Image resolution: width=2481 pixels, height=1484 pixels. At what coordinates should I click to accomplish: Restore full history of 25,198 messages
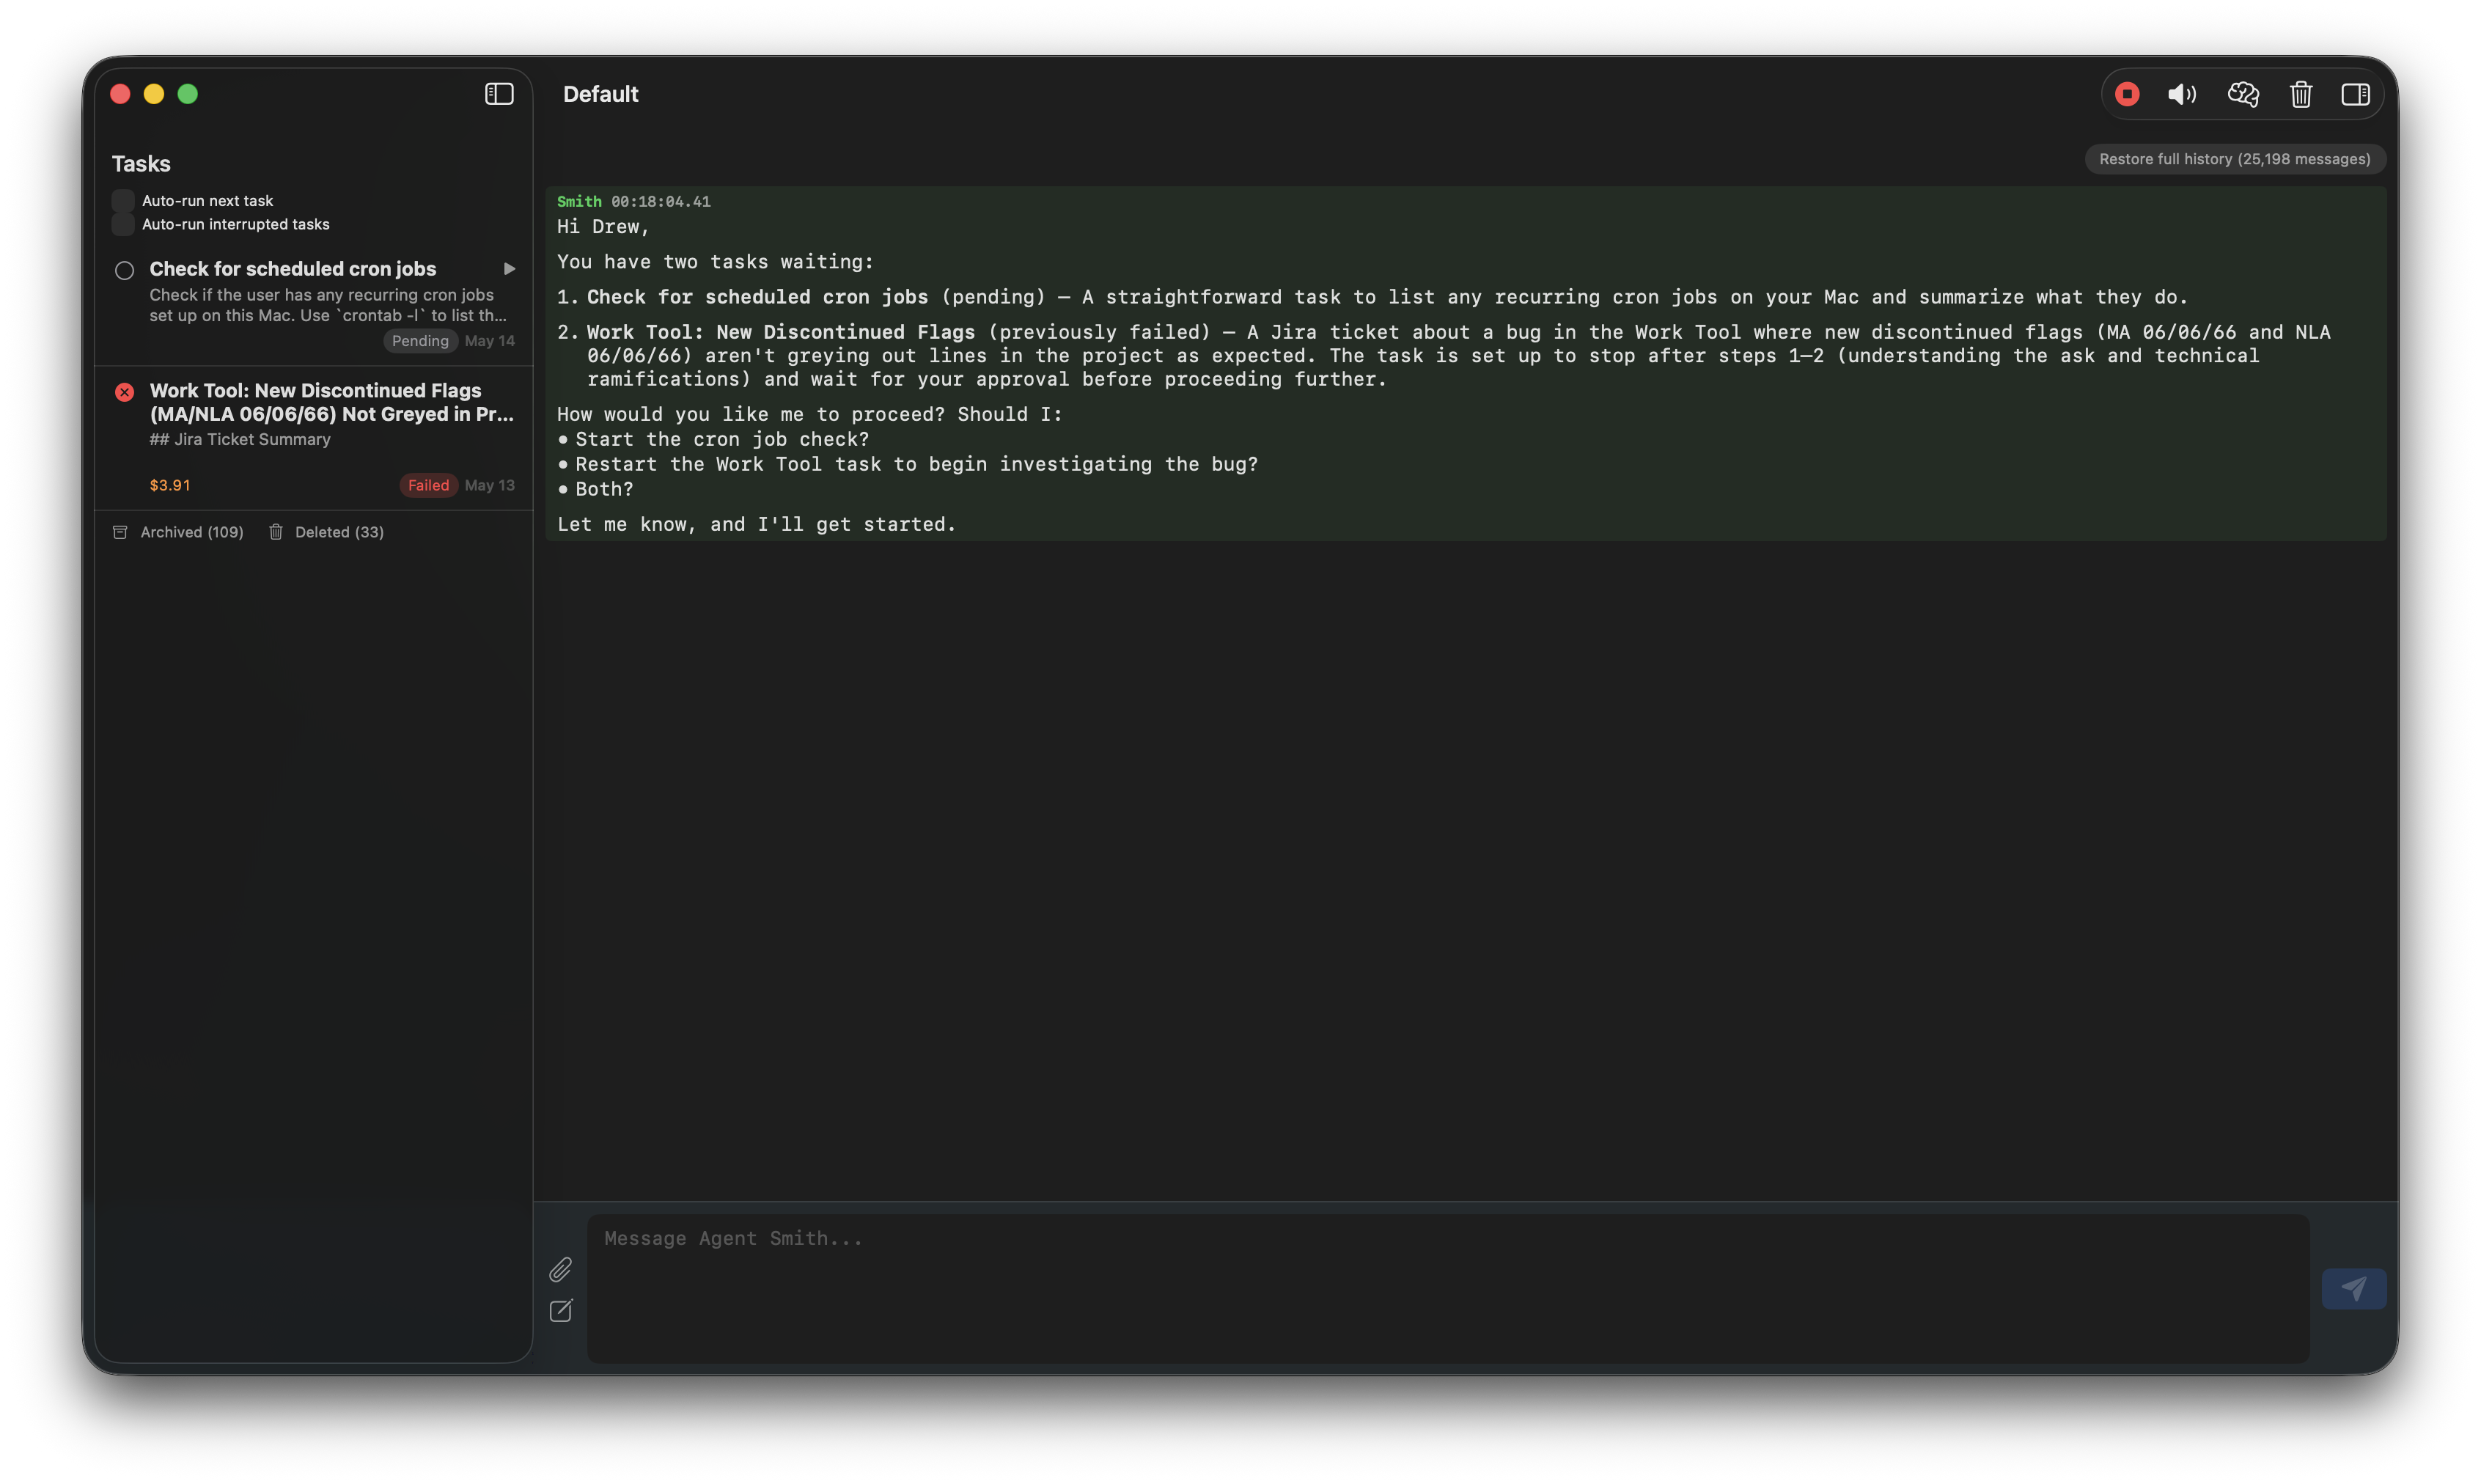[2234, 159]
